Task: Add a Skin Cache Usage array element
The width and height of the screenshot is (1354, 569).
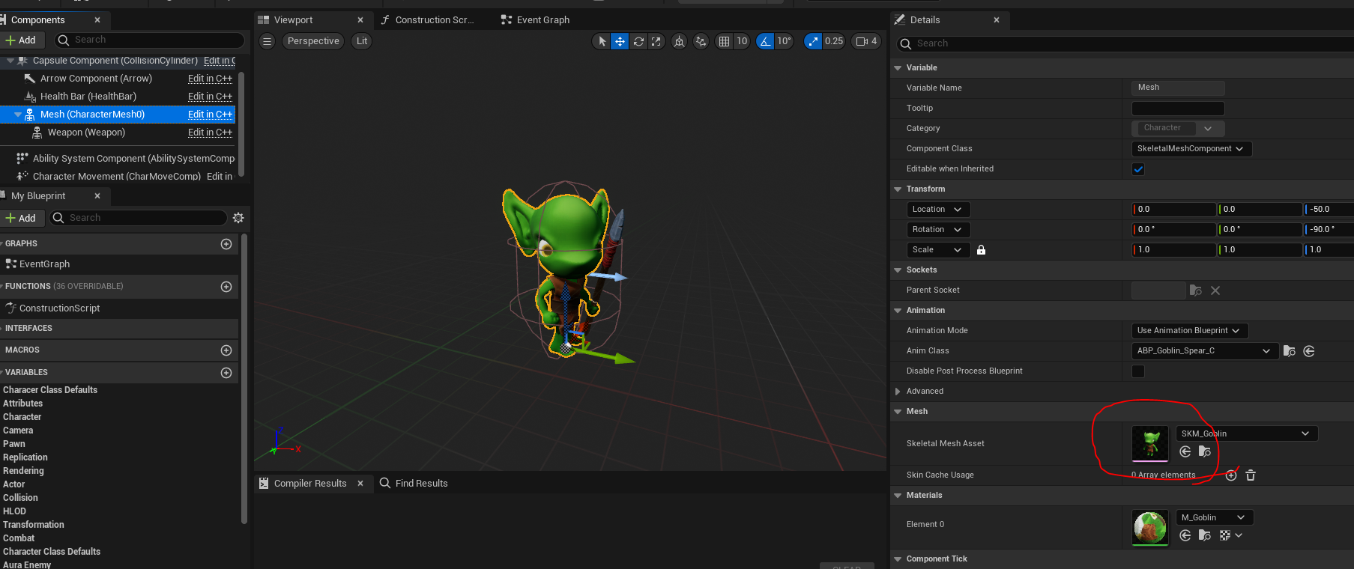Action: point(1231,475)
